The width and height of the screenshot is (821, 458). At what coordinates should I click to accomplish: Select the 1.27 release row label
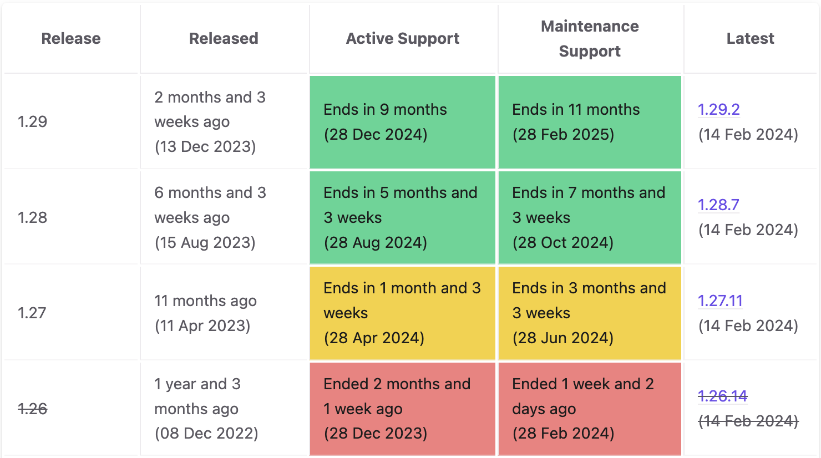[x=32, y=313]
